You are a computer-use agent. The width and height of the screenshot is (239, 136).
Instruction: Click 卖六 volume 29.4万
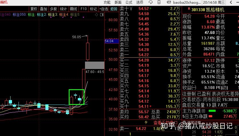[174, 29]
